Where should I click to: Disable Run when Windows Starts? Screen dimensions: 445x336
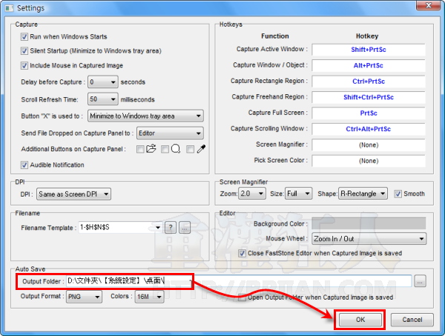coord(25,36)
